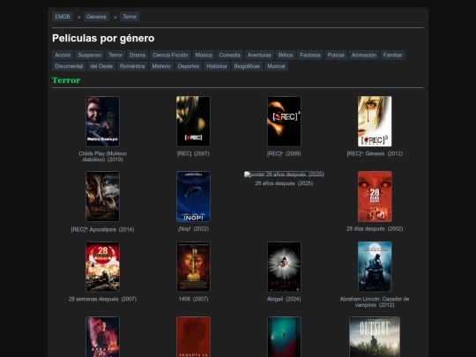Screen dimensions: 476x357
Task: Click the Terror breadcrumb item
Action: (x=130, y=17)
